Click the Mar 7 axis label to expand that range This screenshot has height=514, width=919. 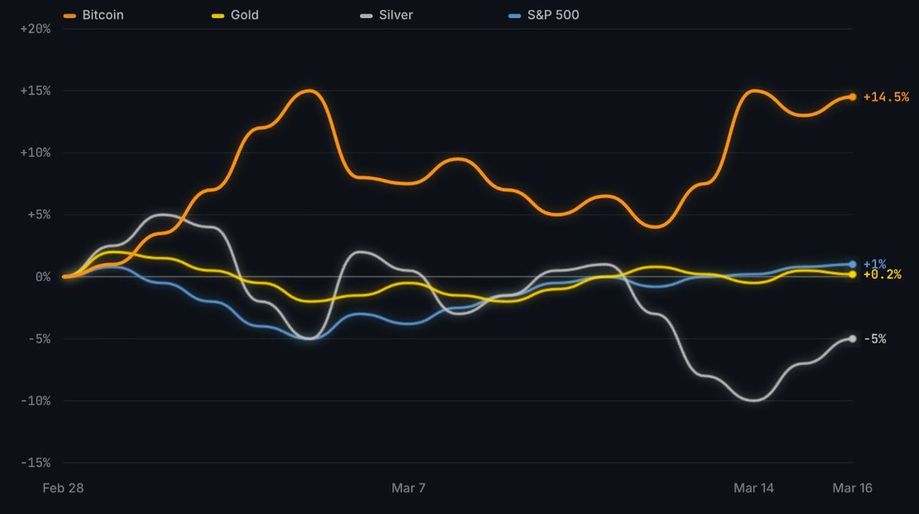coord(410,487)
